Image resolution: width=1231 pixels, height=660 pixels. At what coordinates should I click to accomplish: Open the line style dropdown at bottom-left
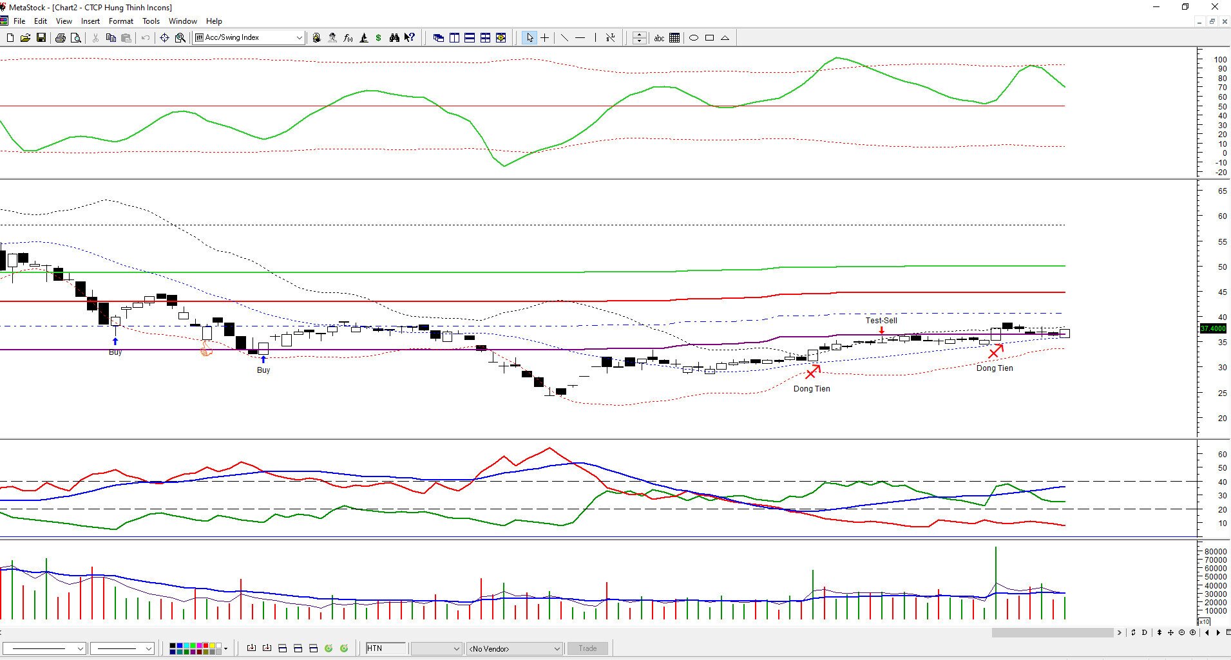(x=81, y=648)
